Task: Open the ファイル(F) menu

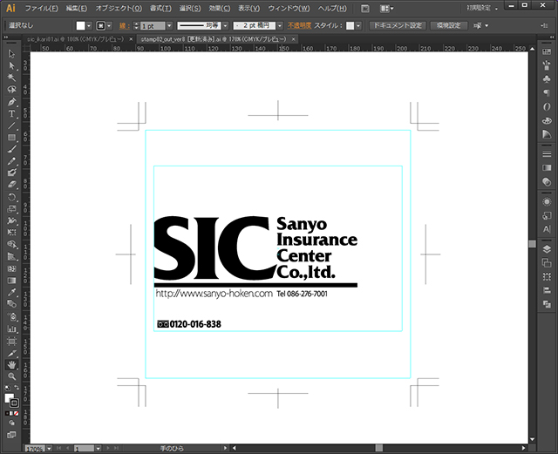Action: click(x=41, y=8)
